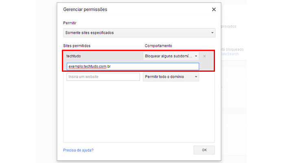
Task: Click arrow on Bloquear alguns subdomínios dropdown
Action: point(196,56)
